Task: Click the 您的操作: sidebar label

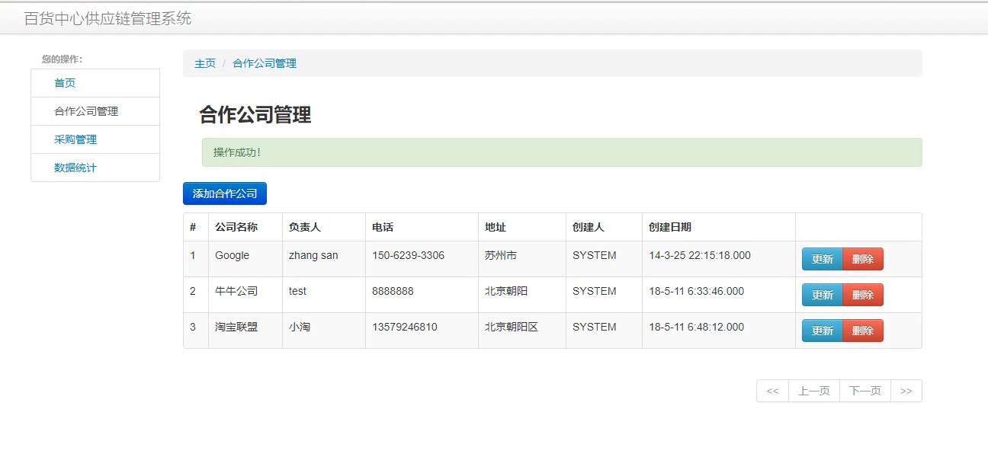Action: (63, 59)
